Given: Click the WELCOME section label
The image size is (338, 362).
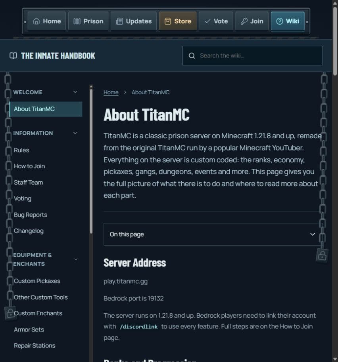Looking at the screenshot, I should point(28,92).
